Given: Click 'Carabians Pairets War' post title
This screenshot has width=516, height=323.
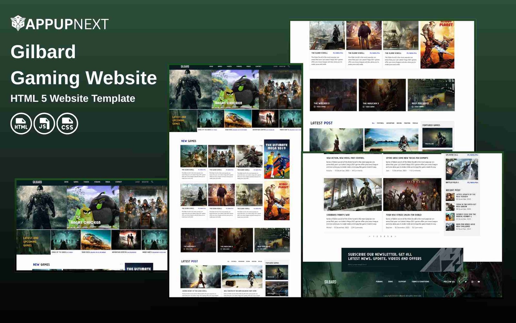Looking at the screenshot, I should coord(338,215).
